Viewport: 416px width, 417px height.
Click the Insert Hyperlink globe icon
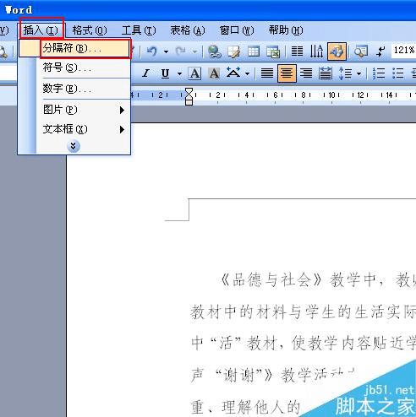[215, 51]
